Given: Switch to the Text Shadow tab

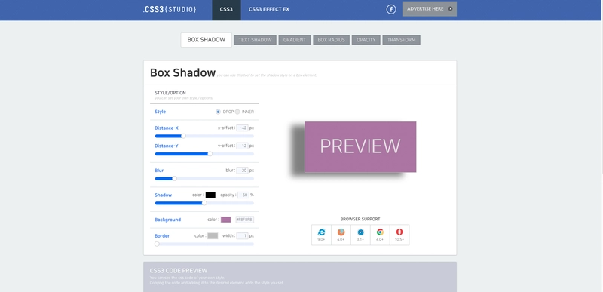Looking at the screenshot, I should [x=255, y=40].
